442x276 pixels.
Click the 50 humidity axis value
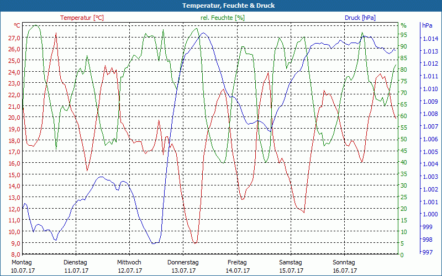click(404, 139)
